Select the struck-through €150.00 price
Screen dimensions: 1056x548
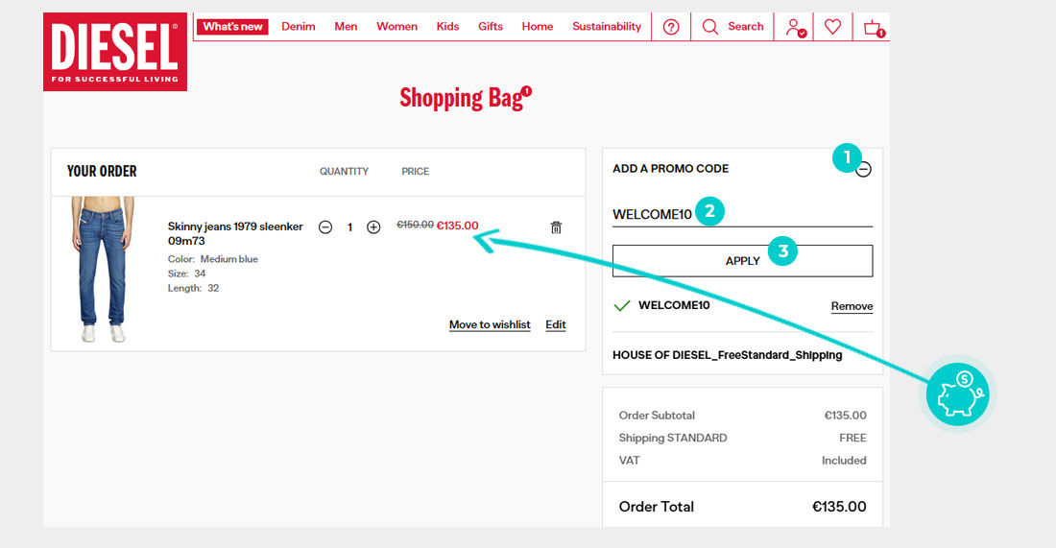(x=415, y=225)
